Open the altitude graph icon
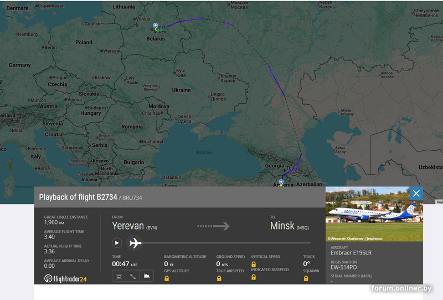The width and height of the screenshot is (443, 300). pyautogui.click(x=147, y=276)
